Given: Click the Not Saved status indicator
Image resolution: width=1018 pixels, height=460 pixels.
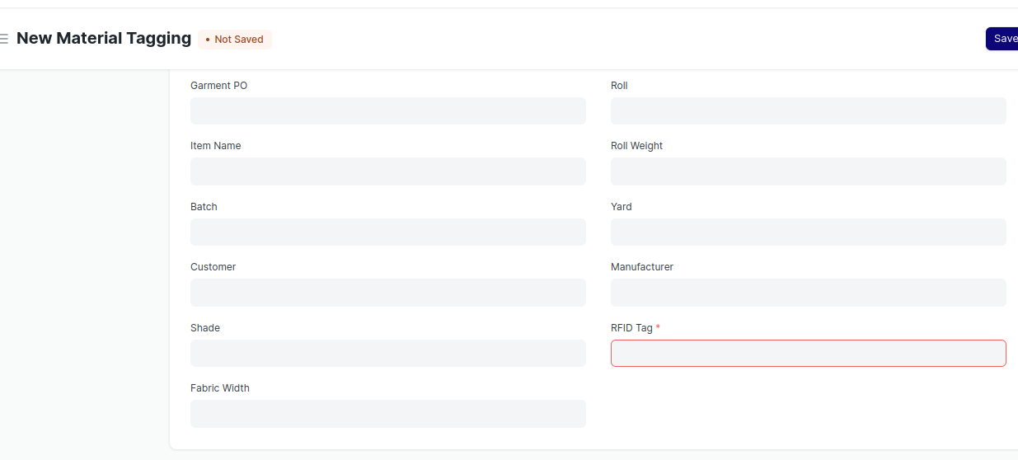Looking at the screenshot, I should click(235, 39).
